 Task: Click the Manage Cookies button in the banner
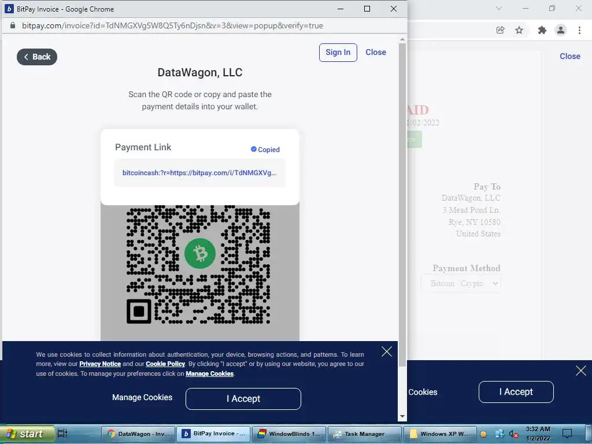point(142,398)
